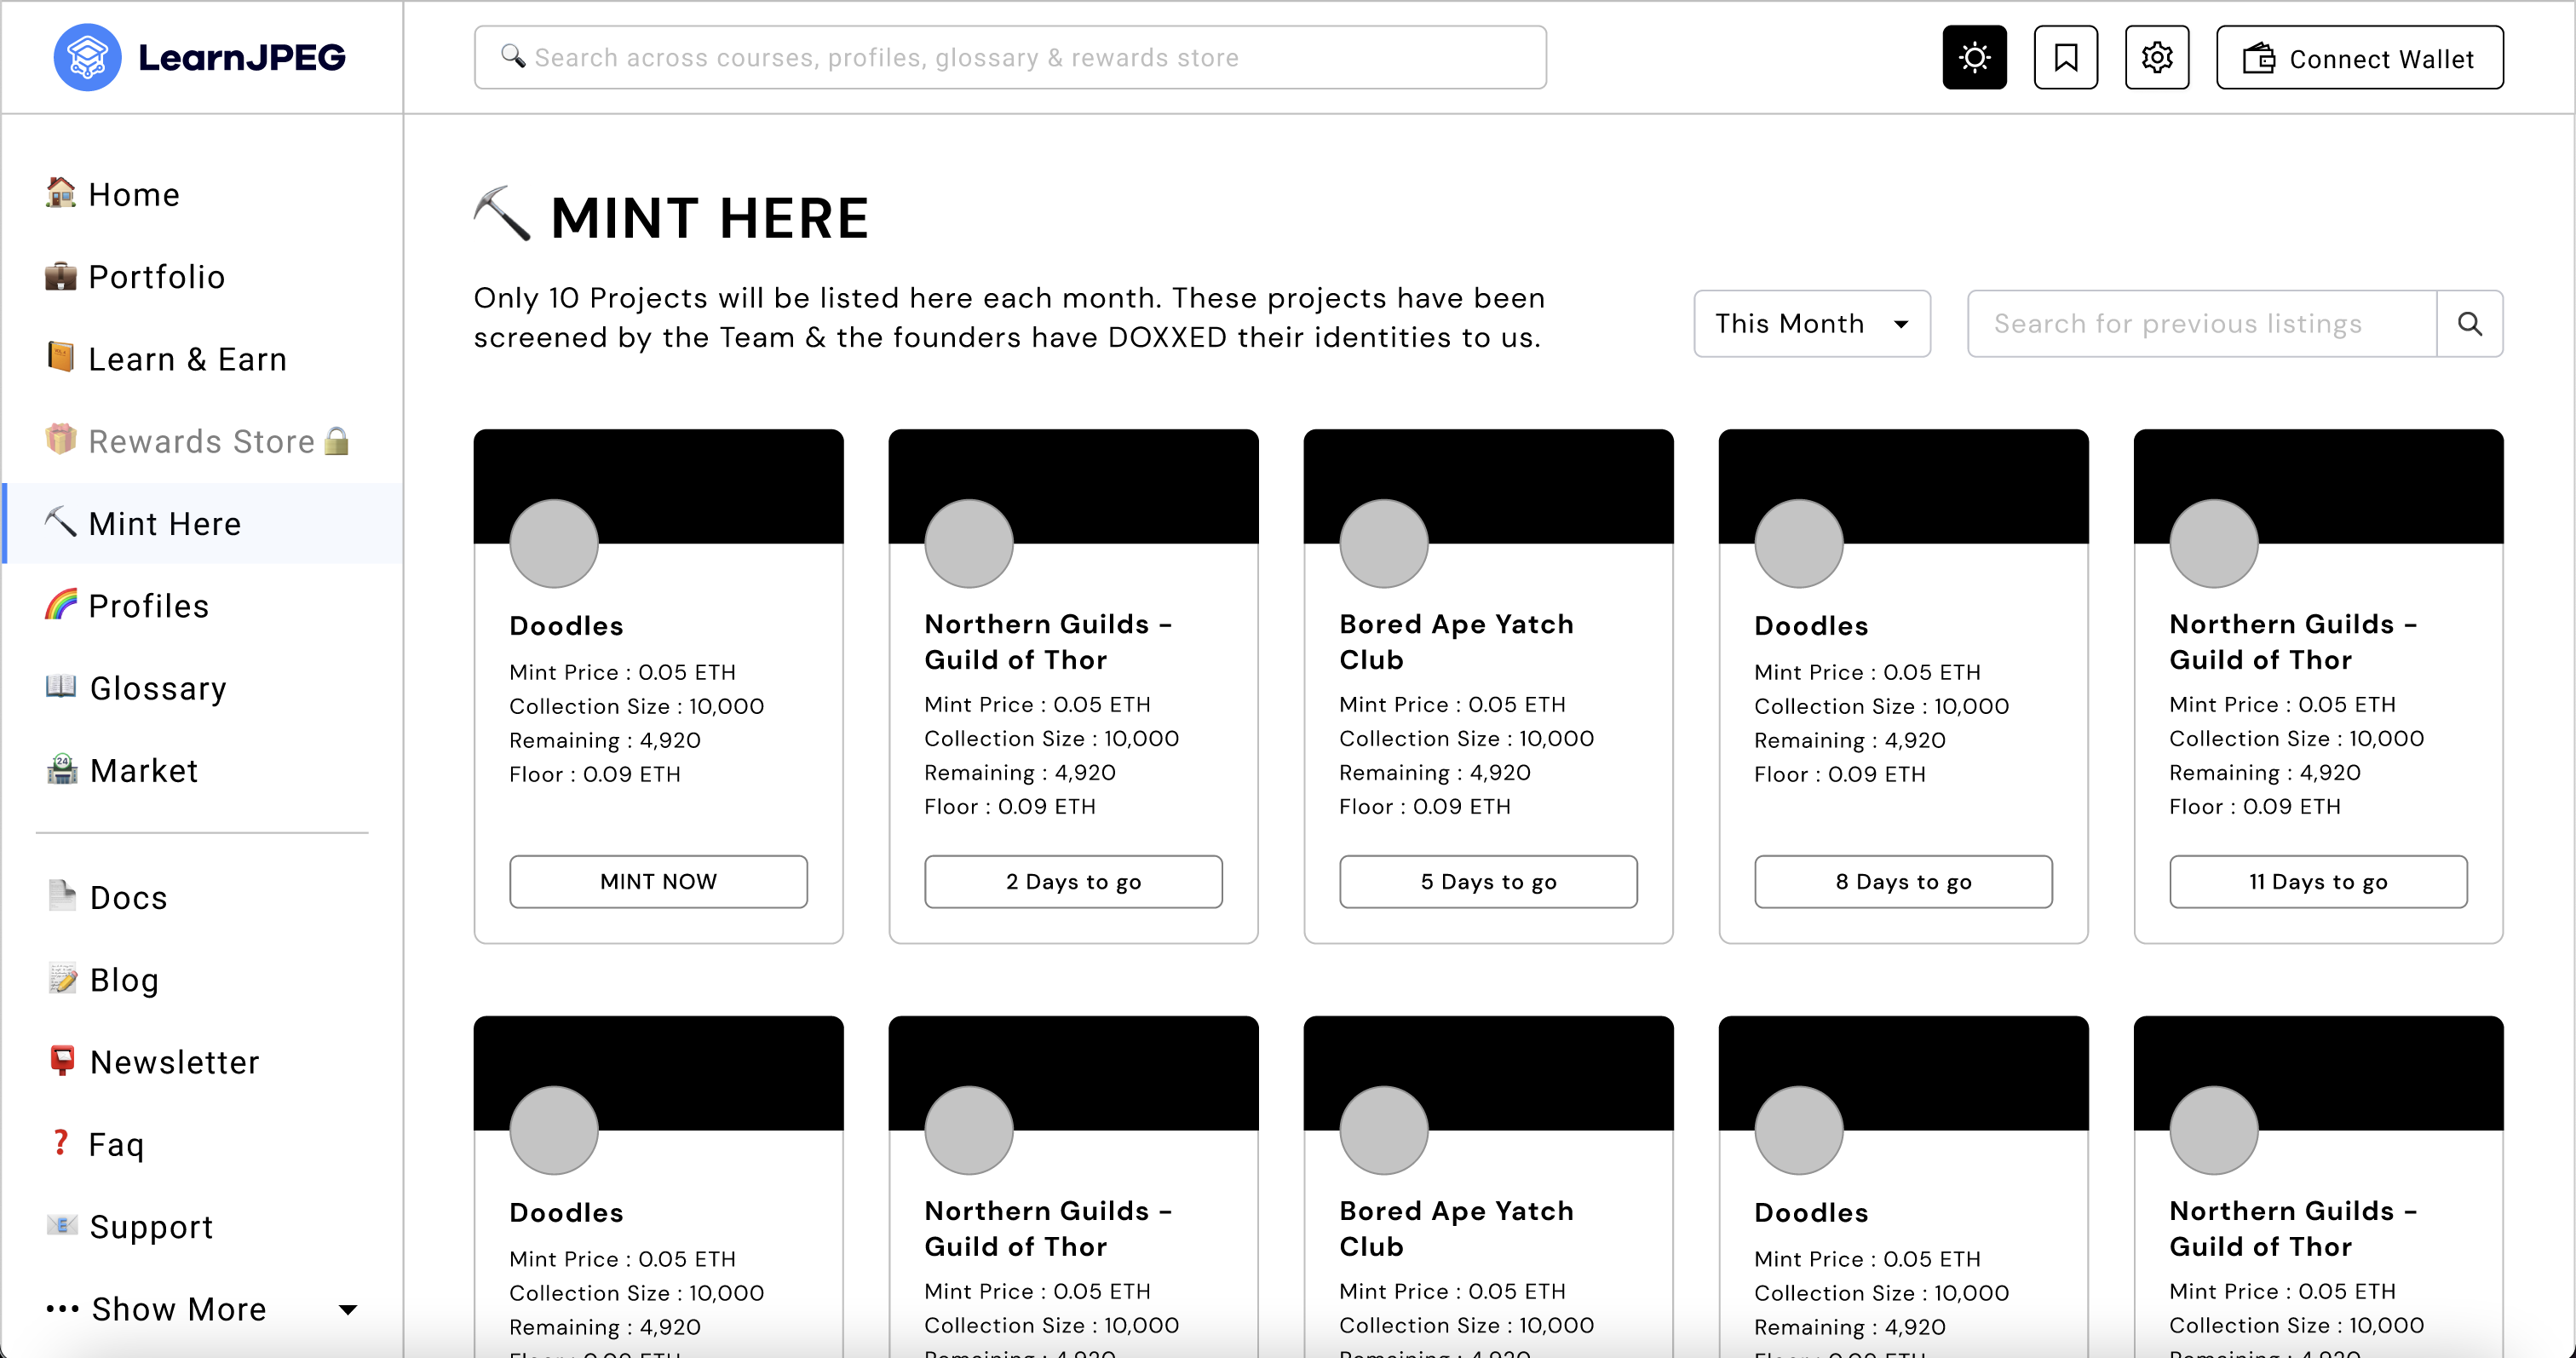Click the Doodles title above 8 Days to go
Viewport: 2576px width, 1358px height.
tap(1811, 625)
